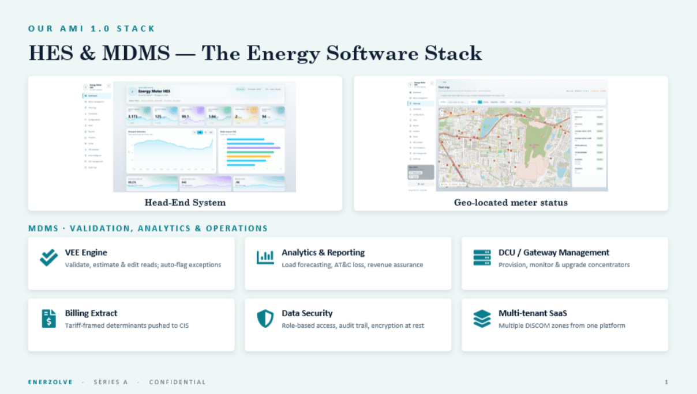
Task: Select the "Head-End System" caption
Action: point(185,203)
